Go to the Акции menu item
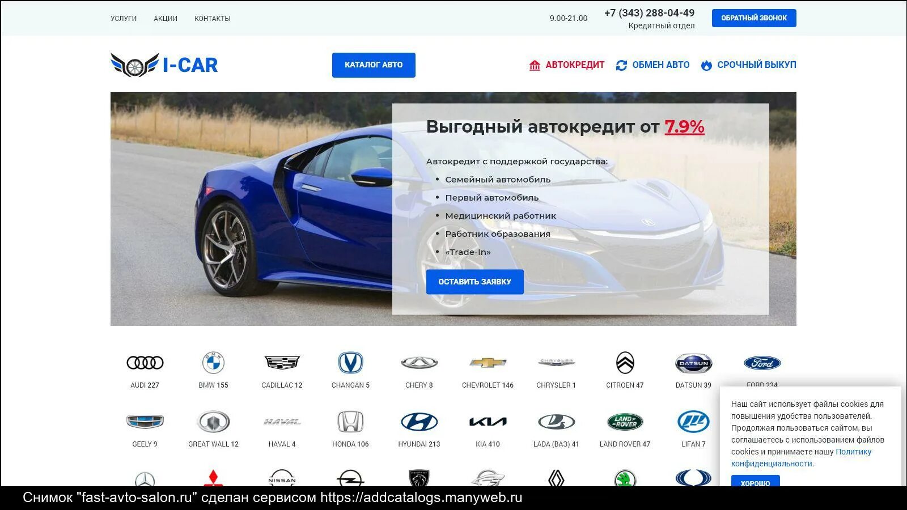 click(x=166, y=19)
